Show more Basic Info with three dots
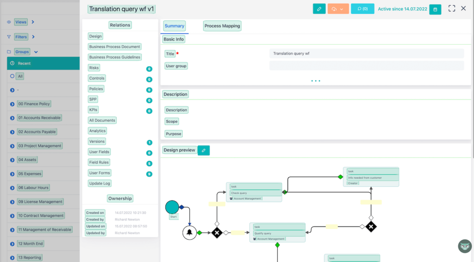The image size is (474, 262). [x=316, y=81]
